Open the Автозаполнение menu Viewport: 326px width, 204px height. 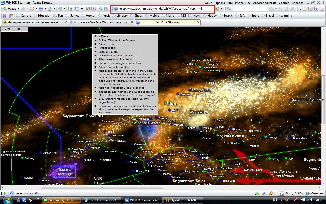pos(265,3)
